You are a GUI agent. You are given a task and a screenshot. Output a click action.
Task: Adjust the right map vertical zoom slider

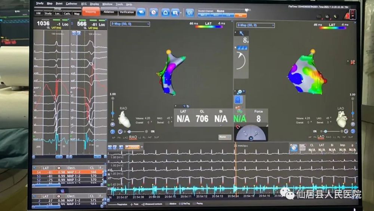point(353,109)
